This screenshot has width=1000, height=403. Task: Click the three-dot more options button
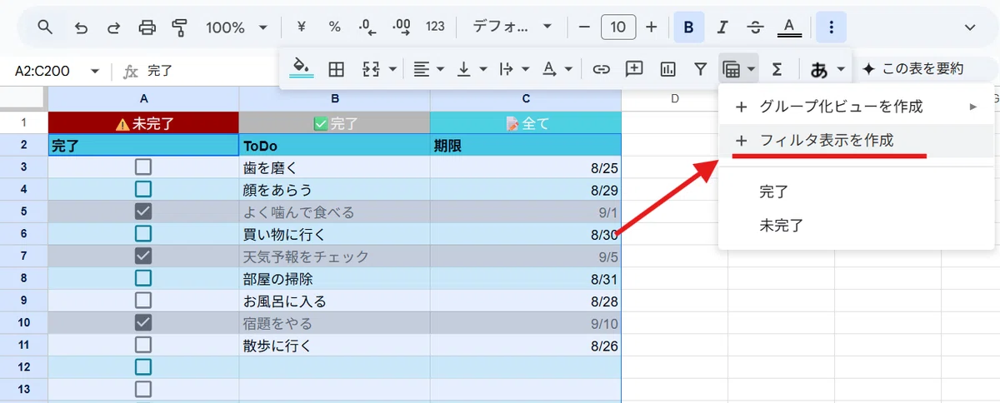[x=831, y=27]
